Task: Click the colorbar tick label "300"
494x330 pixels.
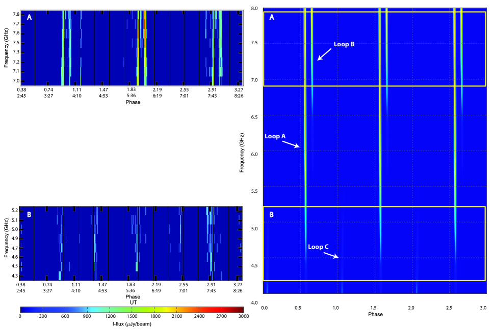Action: (42, 316)
